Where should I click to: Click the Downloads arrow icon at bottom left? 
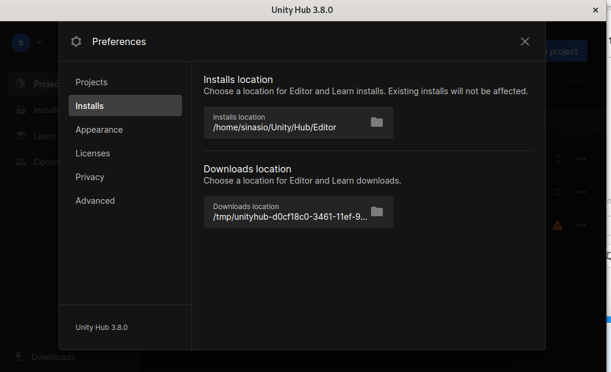coord(18,357)
